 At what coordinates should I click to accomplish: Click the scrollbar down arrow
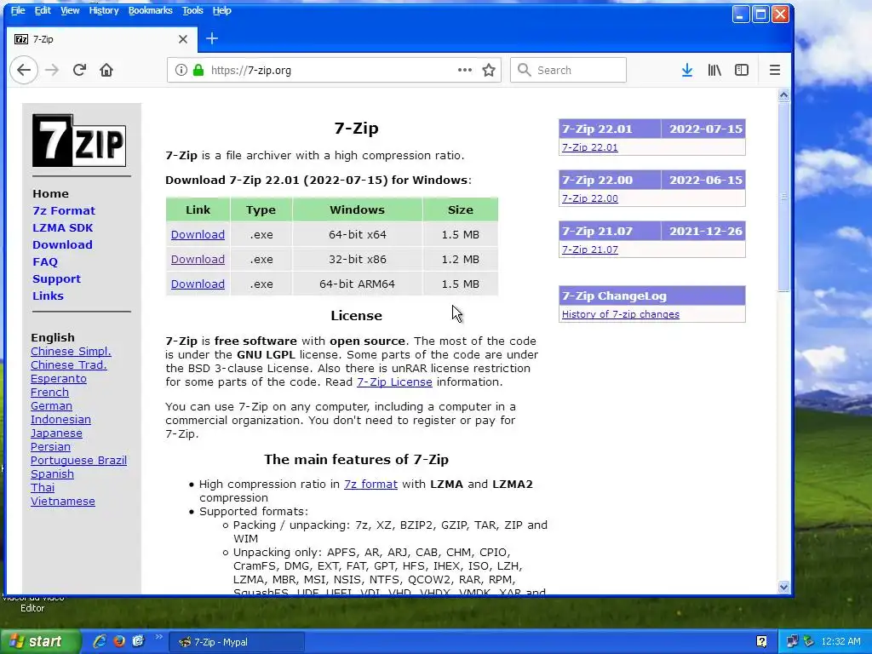tap(783, 587)
